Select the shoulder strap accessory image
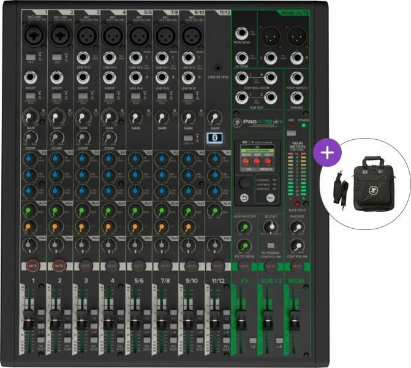The height and width of the screenshot is (368, 411). (x=340, y=188)
